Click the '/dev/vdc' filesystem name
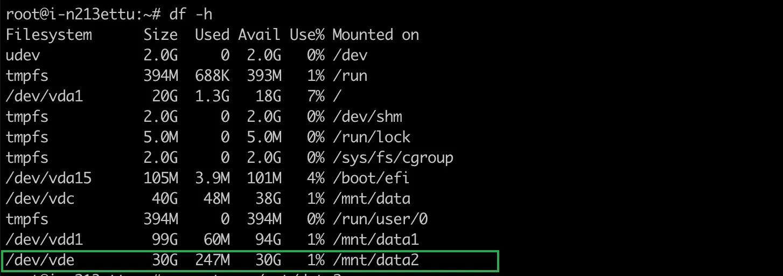The height and width of the screenshot is (276, 783). point(40,199)
